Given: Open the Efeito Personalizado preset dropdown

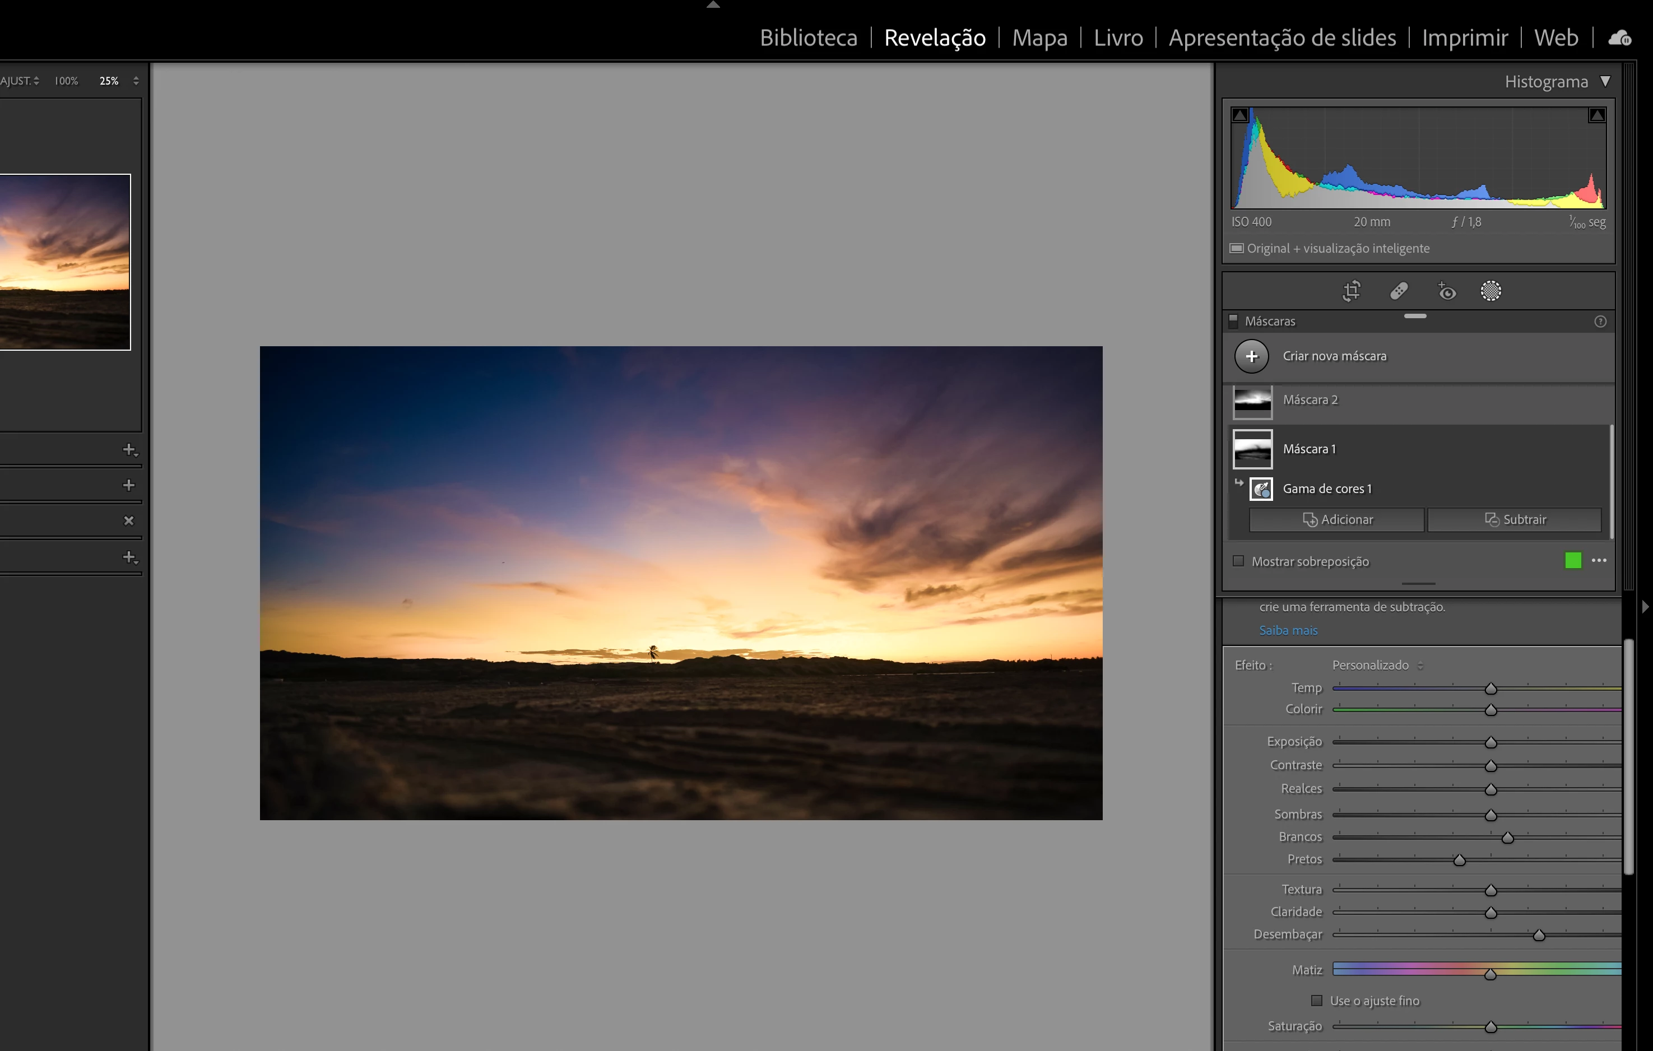Looking at the screenshot, I should 1377,664.
